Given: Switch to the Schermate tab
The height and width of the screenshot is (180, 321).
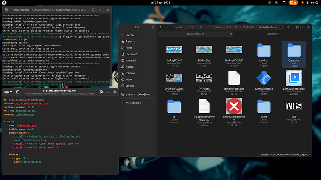Looking at the screenshot, I should (273, 34).
